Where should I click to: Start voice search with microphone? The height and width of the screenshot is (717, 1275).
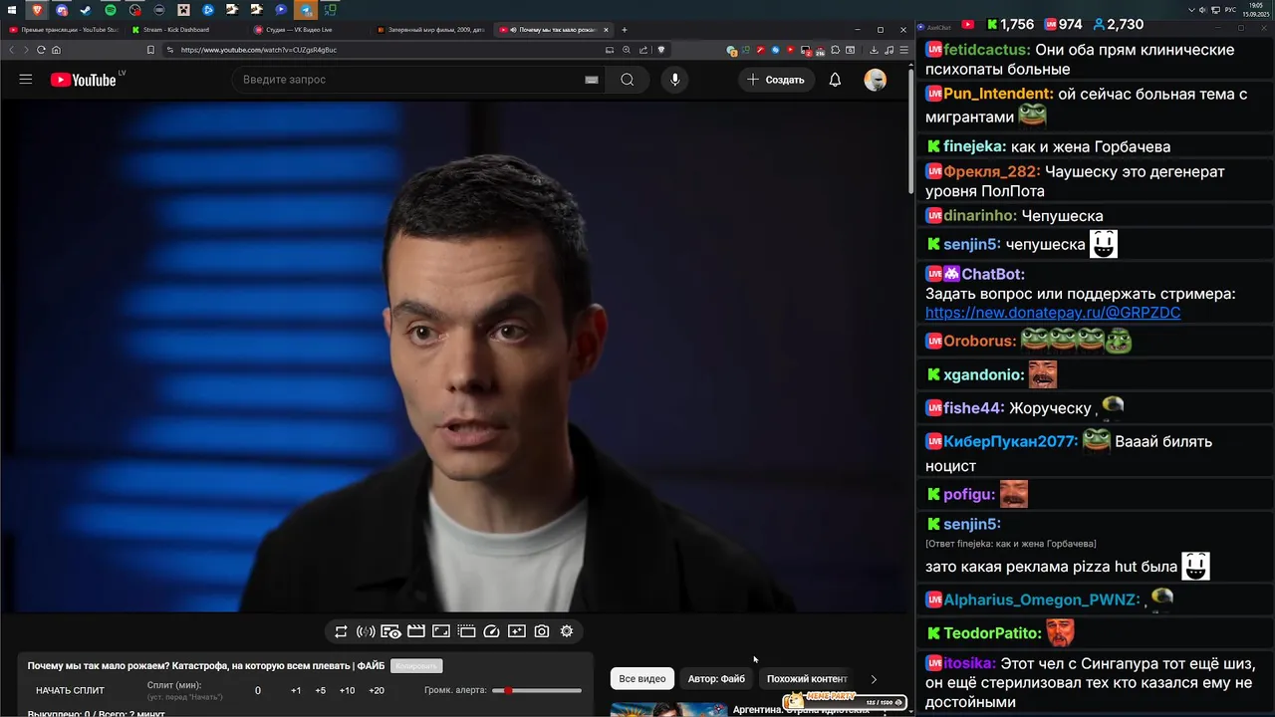[x=675, y=80]
